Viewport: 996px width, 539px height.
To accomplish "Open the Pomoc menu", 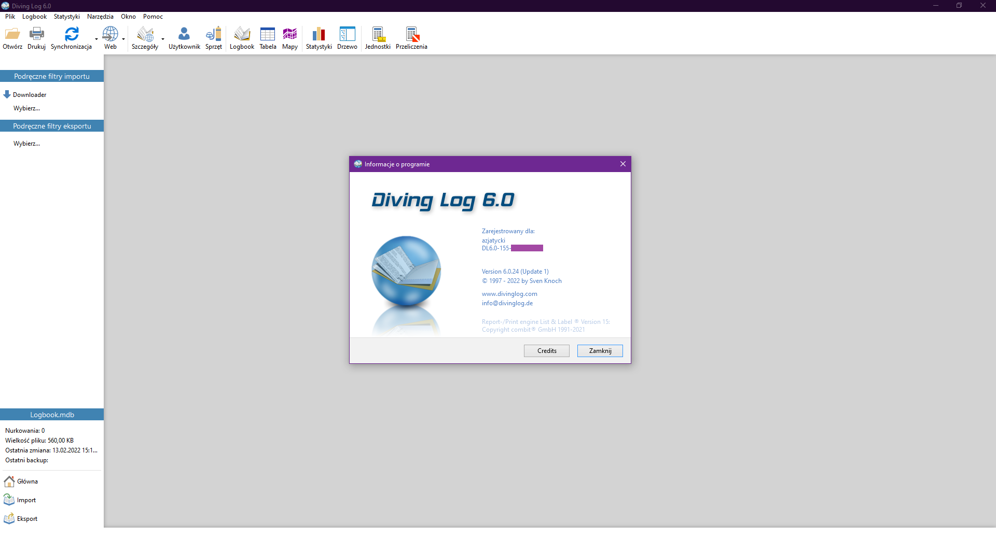I will tap(153, 17).
